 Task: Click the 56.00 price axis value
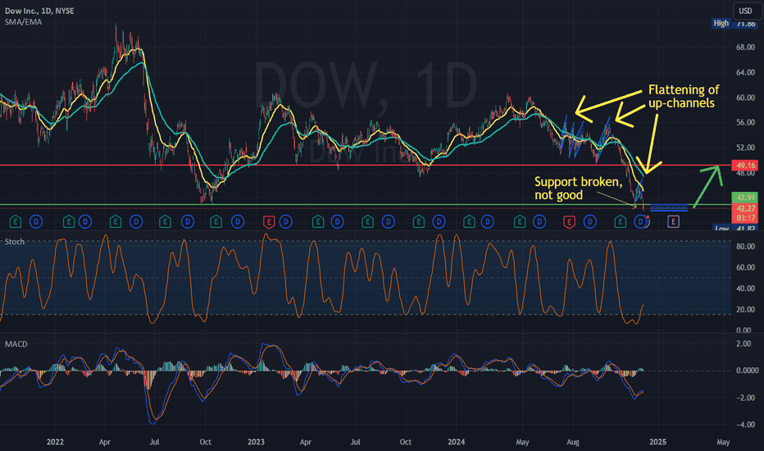pyautogui.click(x=745, y=122)
